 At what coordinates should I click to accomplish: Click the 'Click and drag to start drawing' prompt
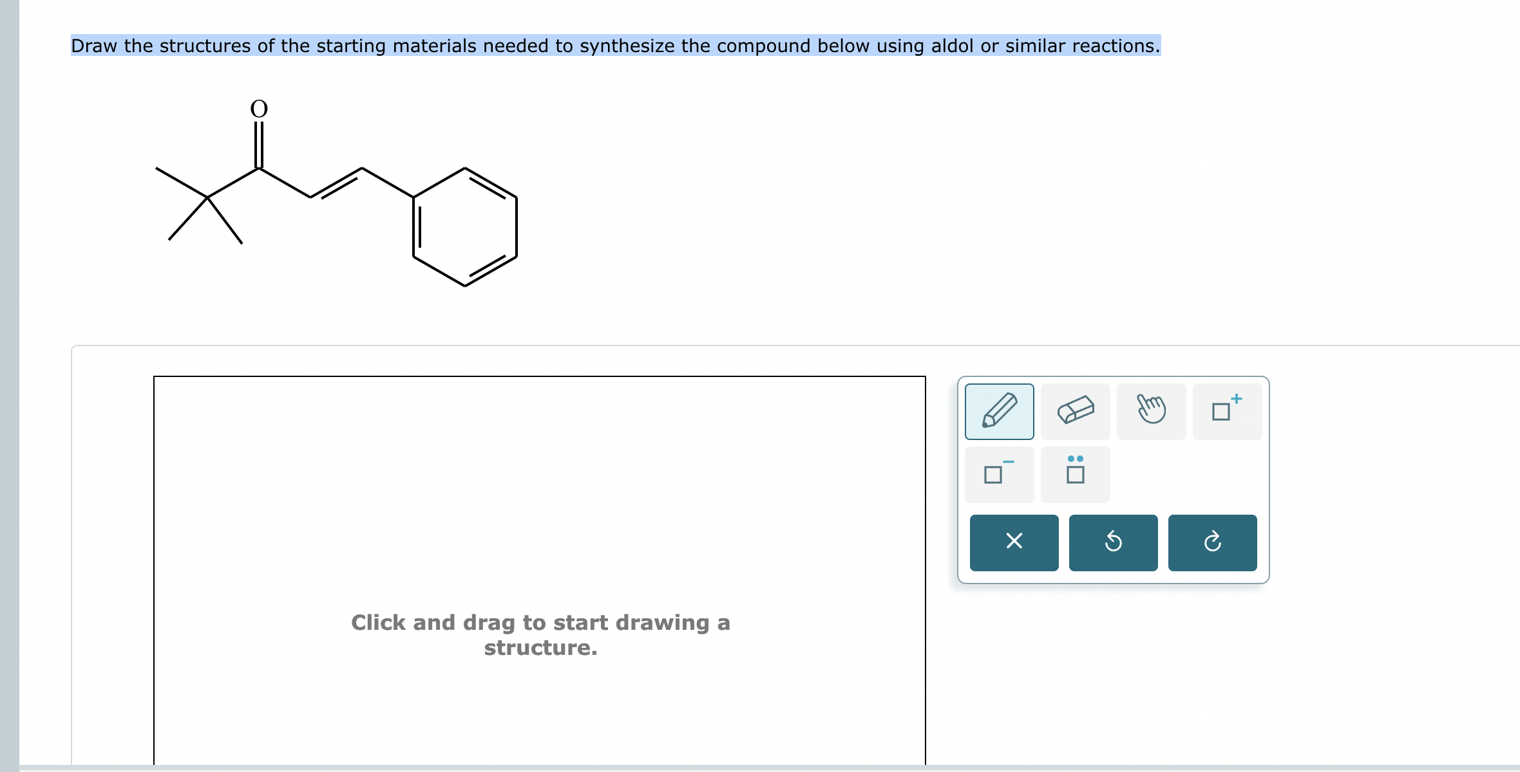541,634
